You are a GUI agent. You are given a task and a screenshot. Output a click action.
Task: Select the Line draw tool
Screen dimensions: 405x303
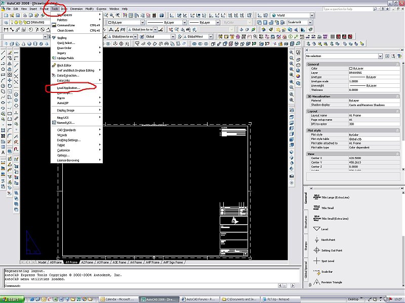click(x=3, y=53)
